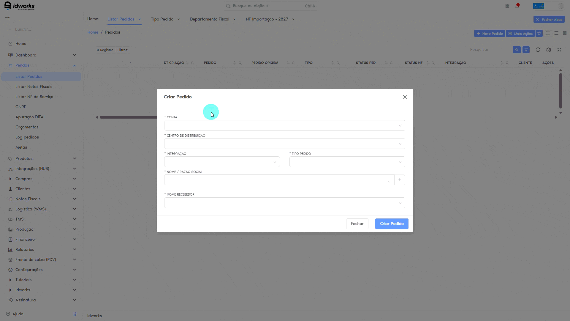Open the Tipo Pedido dropdown

347,162
